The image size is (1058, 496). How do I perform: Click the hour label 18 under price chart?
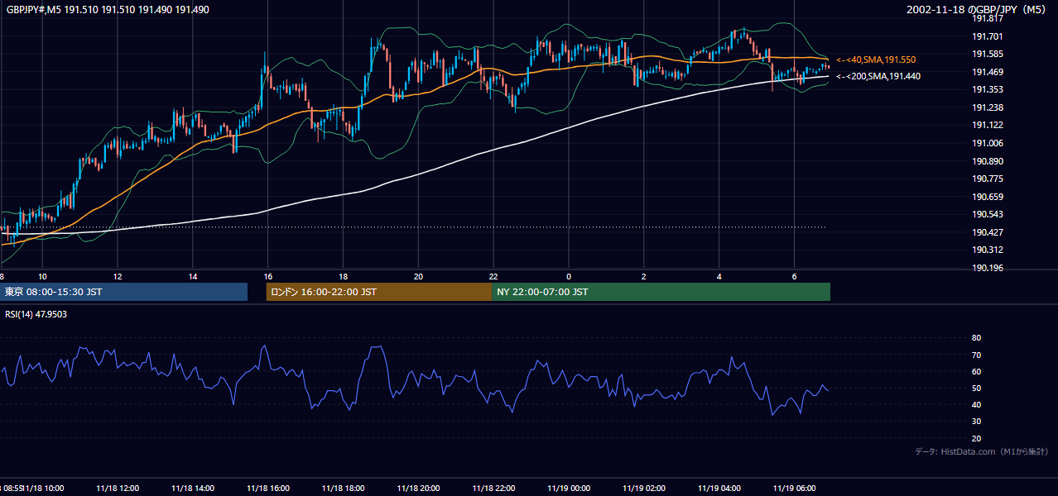(x=344, y=276)
